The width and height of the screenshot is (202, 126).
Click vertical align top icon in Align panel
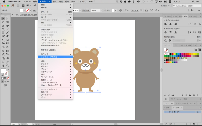click(x=189, y=24)
